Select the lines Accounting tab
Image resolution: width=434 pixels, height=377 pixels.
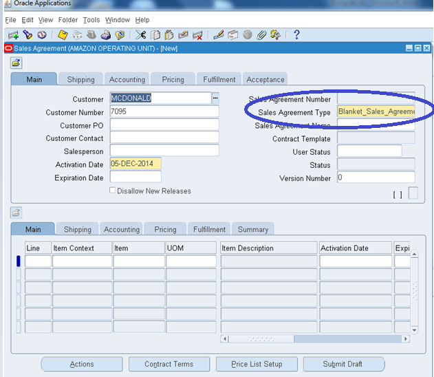tap(122, 229)
